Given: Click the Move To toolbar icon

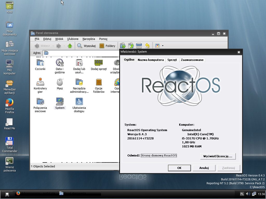Looking at the screenshot, I should click(123, 46).
